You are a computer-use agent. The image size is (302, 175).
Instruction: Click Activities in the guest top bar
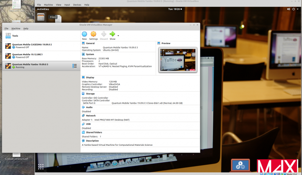point(43,9)
